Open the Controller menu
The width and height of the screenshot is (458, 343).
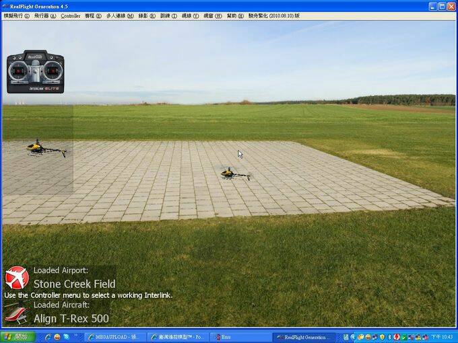point(71,15)
